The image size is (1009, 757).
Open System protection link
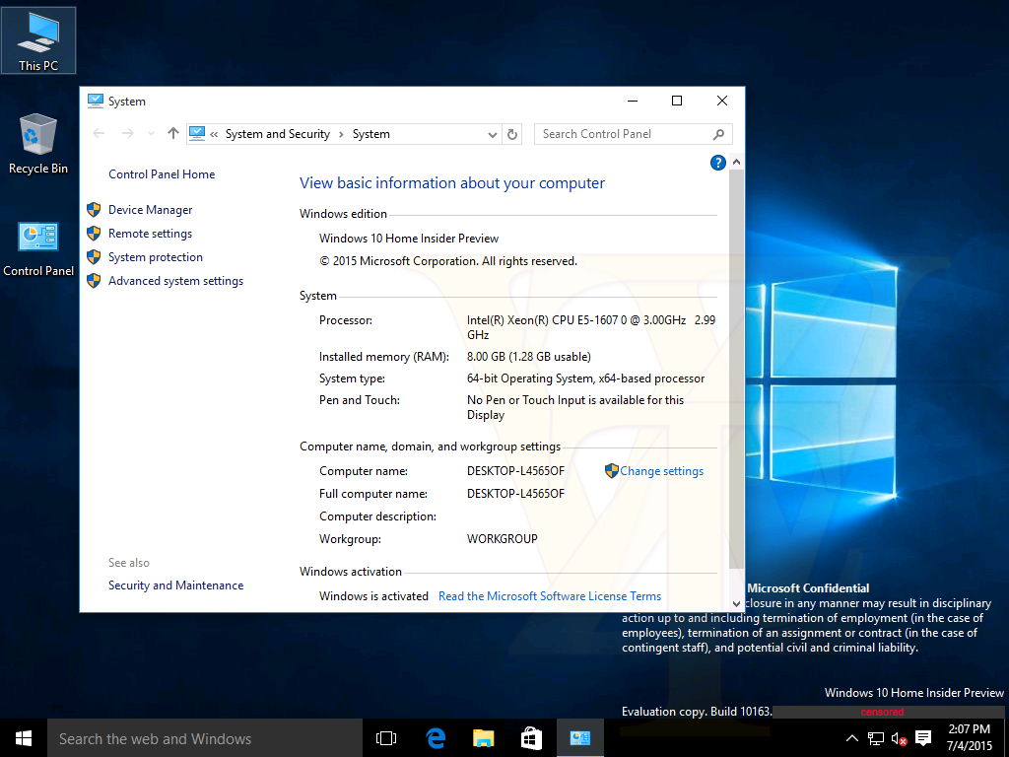point(155,257)
